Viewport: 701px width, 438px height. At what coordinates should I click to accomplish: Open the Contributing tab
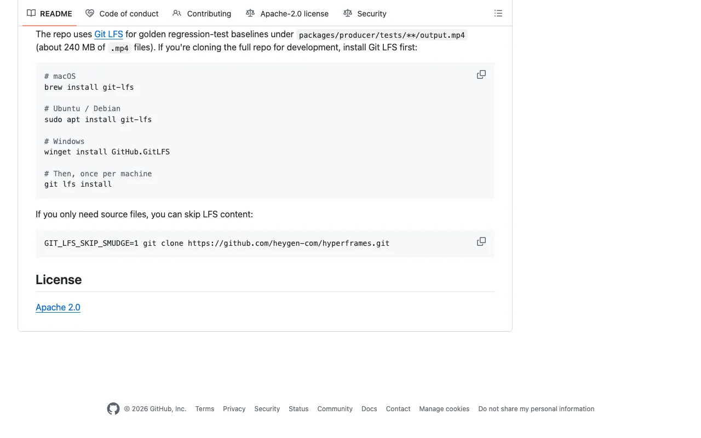[202, 13]
